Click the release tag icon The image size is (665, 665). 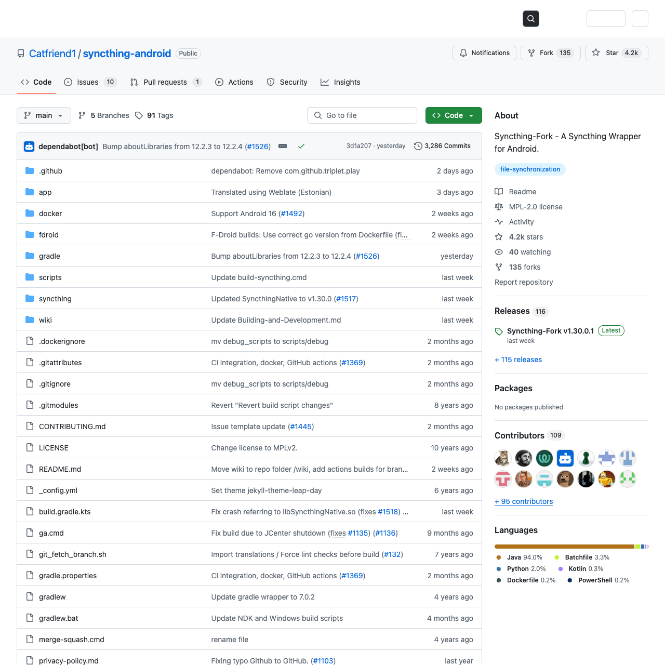pyautogui.click(x=499, y=331)
